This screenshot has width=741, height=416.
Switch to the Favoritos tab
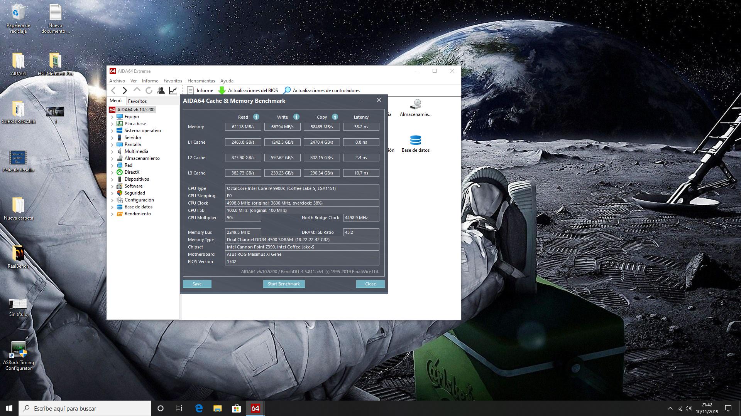tap(137, 101)
